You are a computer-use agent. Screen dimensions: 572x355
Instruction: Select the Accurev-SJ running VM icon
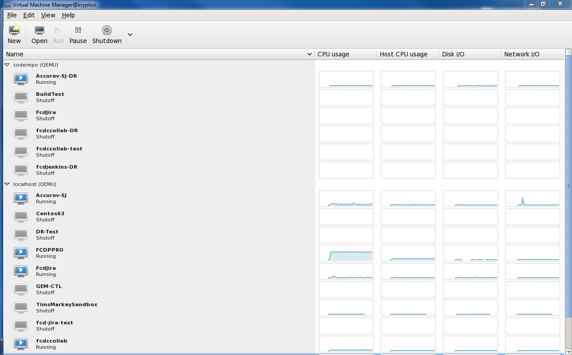click(x=21, y=198)
